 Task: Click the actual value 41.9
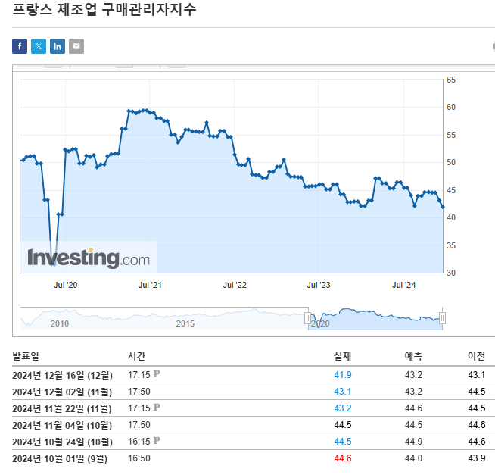click(x=342, y=375)
